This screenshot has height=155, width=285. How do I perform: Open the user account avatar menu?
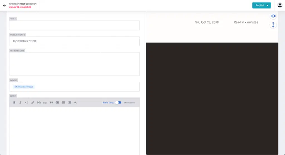pos(280,5)
